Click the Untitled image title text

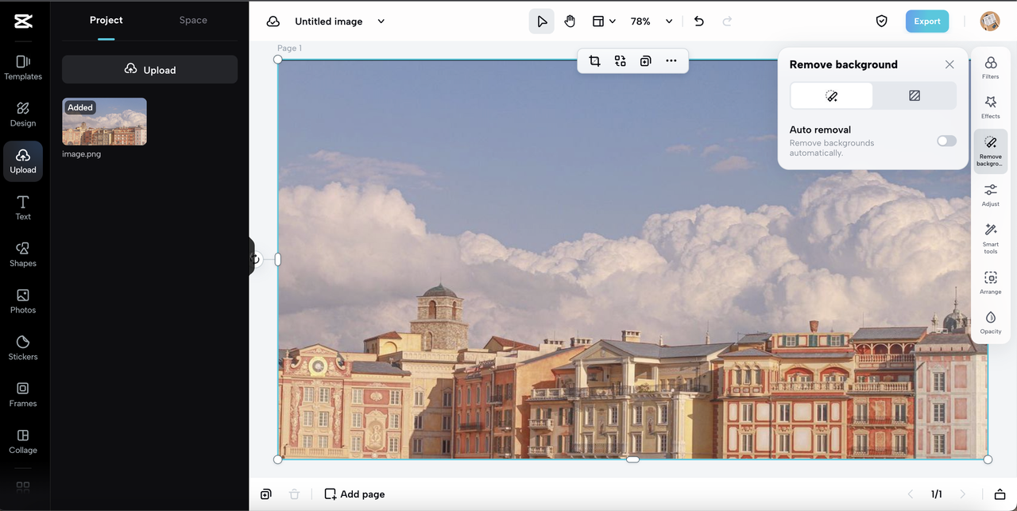[x=329, y=21]
